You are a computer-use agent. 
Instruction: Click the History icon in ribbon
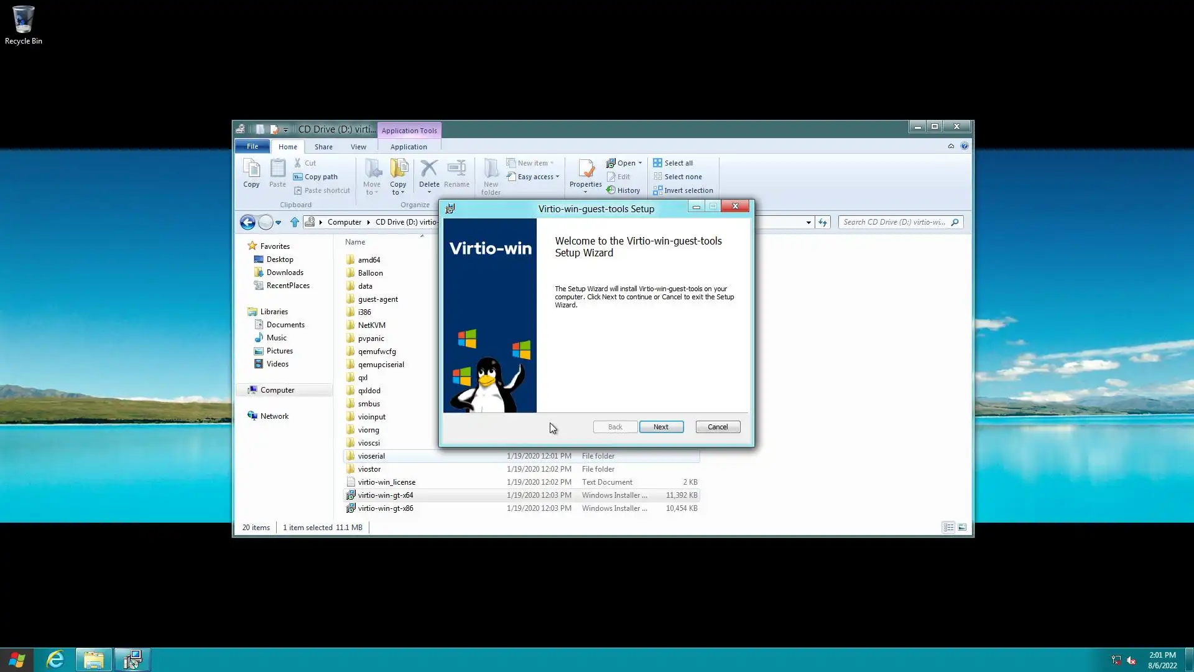pos(611,190)
